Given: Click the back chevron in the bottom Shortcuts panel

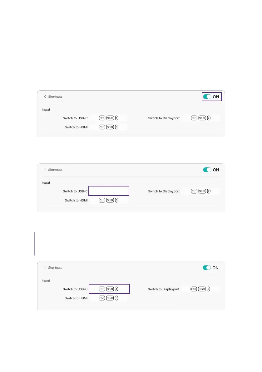Looking at the screenshot, I should coord(45,268).
